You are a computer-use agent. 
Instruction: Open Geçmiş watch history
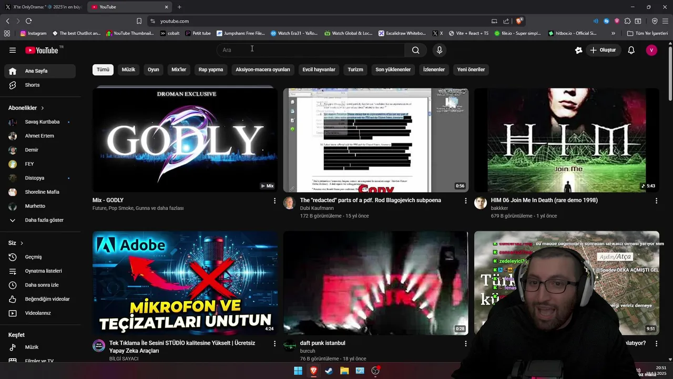click(x=40, y=257)
